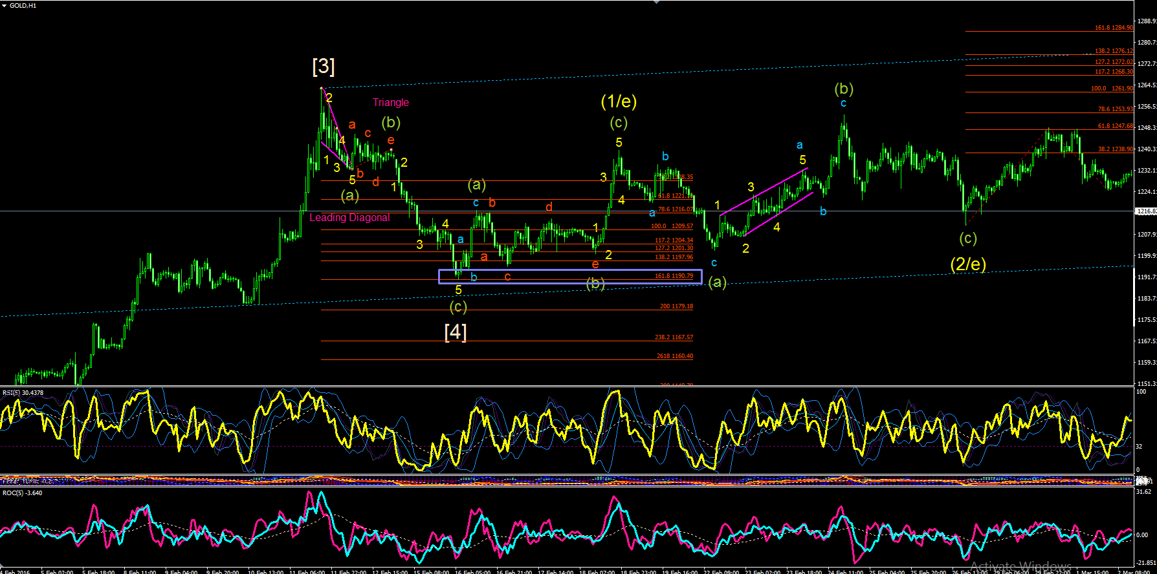
Task: Click the purple rectangle around the 161.8 level
Action: (570, 277)
